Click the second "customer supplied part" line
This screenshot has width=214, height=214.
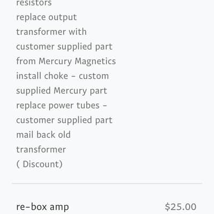(64, 120)
